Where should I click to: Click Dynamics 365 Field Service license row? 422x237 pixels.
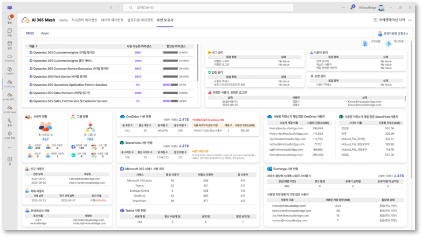[109, 76]
